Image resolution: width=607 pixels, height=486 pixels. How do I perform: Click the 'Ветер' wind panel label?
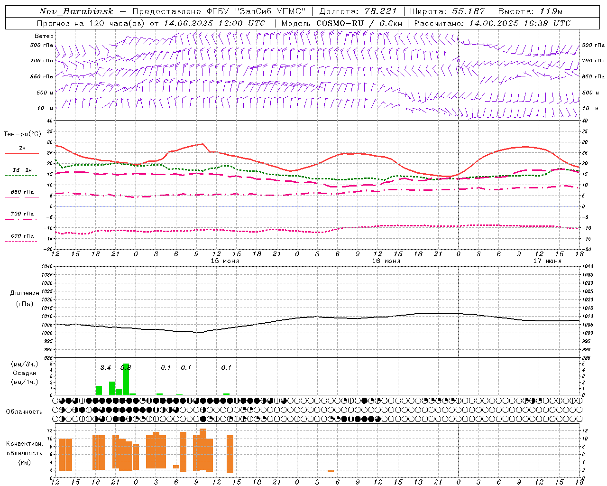click(44, 36)
